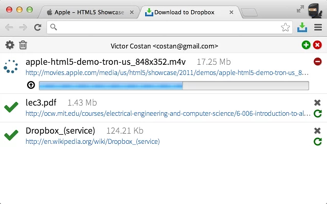Retry the Dropbox_(service) download with the green refresh icon
Image resolution: width=327 pixels, height=204 pixels.
click(x=318, y=142)
